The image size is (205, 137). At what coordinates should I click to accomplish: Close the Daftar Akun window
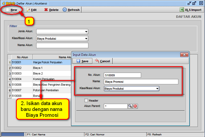(201, 3)
